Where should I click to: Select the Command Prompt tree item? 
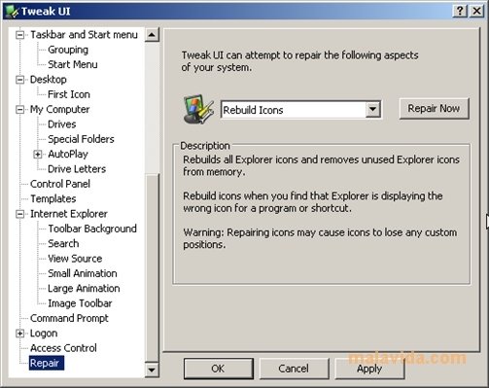click(x=69, y=318)
